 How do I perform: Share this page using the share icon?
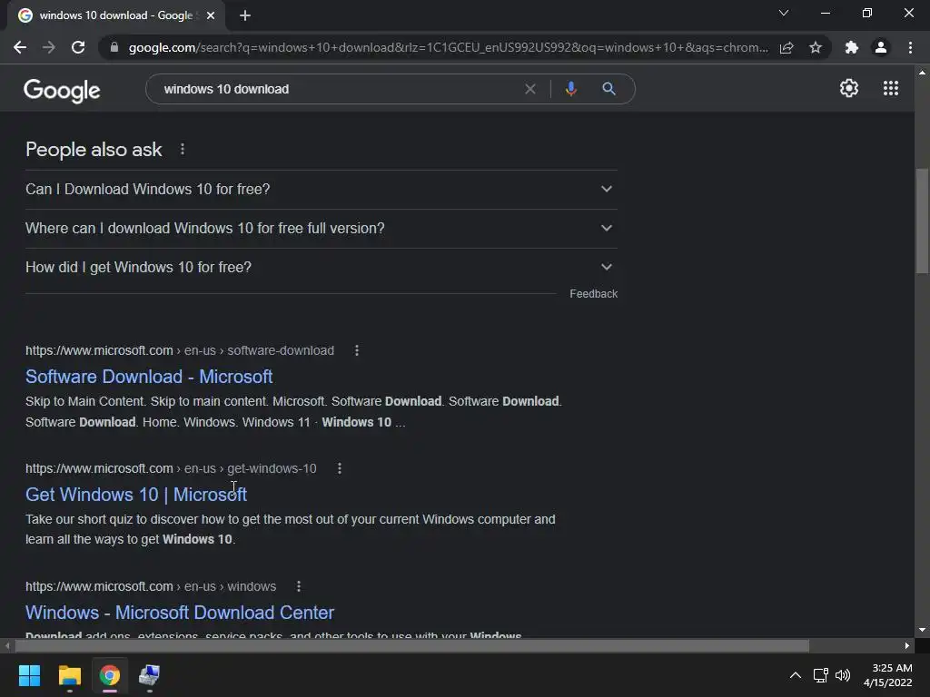click(787, 47)
